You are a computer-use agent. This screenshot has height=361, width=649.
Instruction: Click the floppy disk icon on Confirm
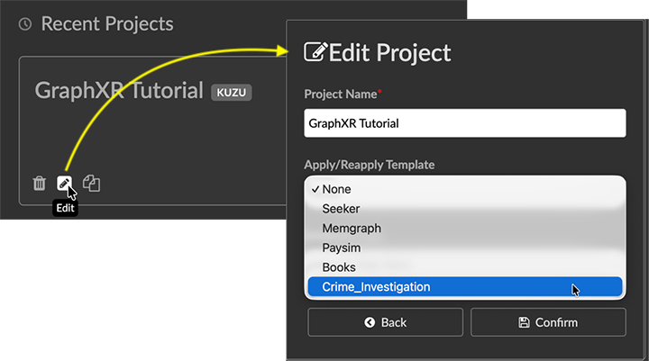525,322
